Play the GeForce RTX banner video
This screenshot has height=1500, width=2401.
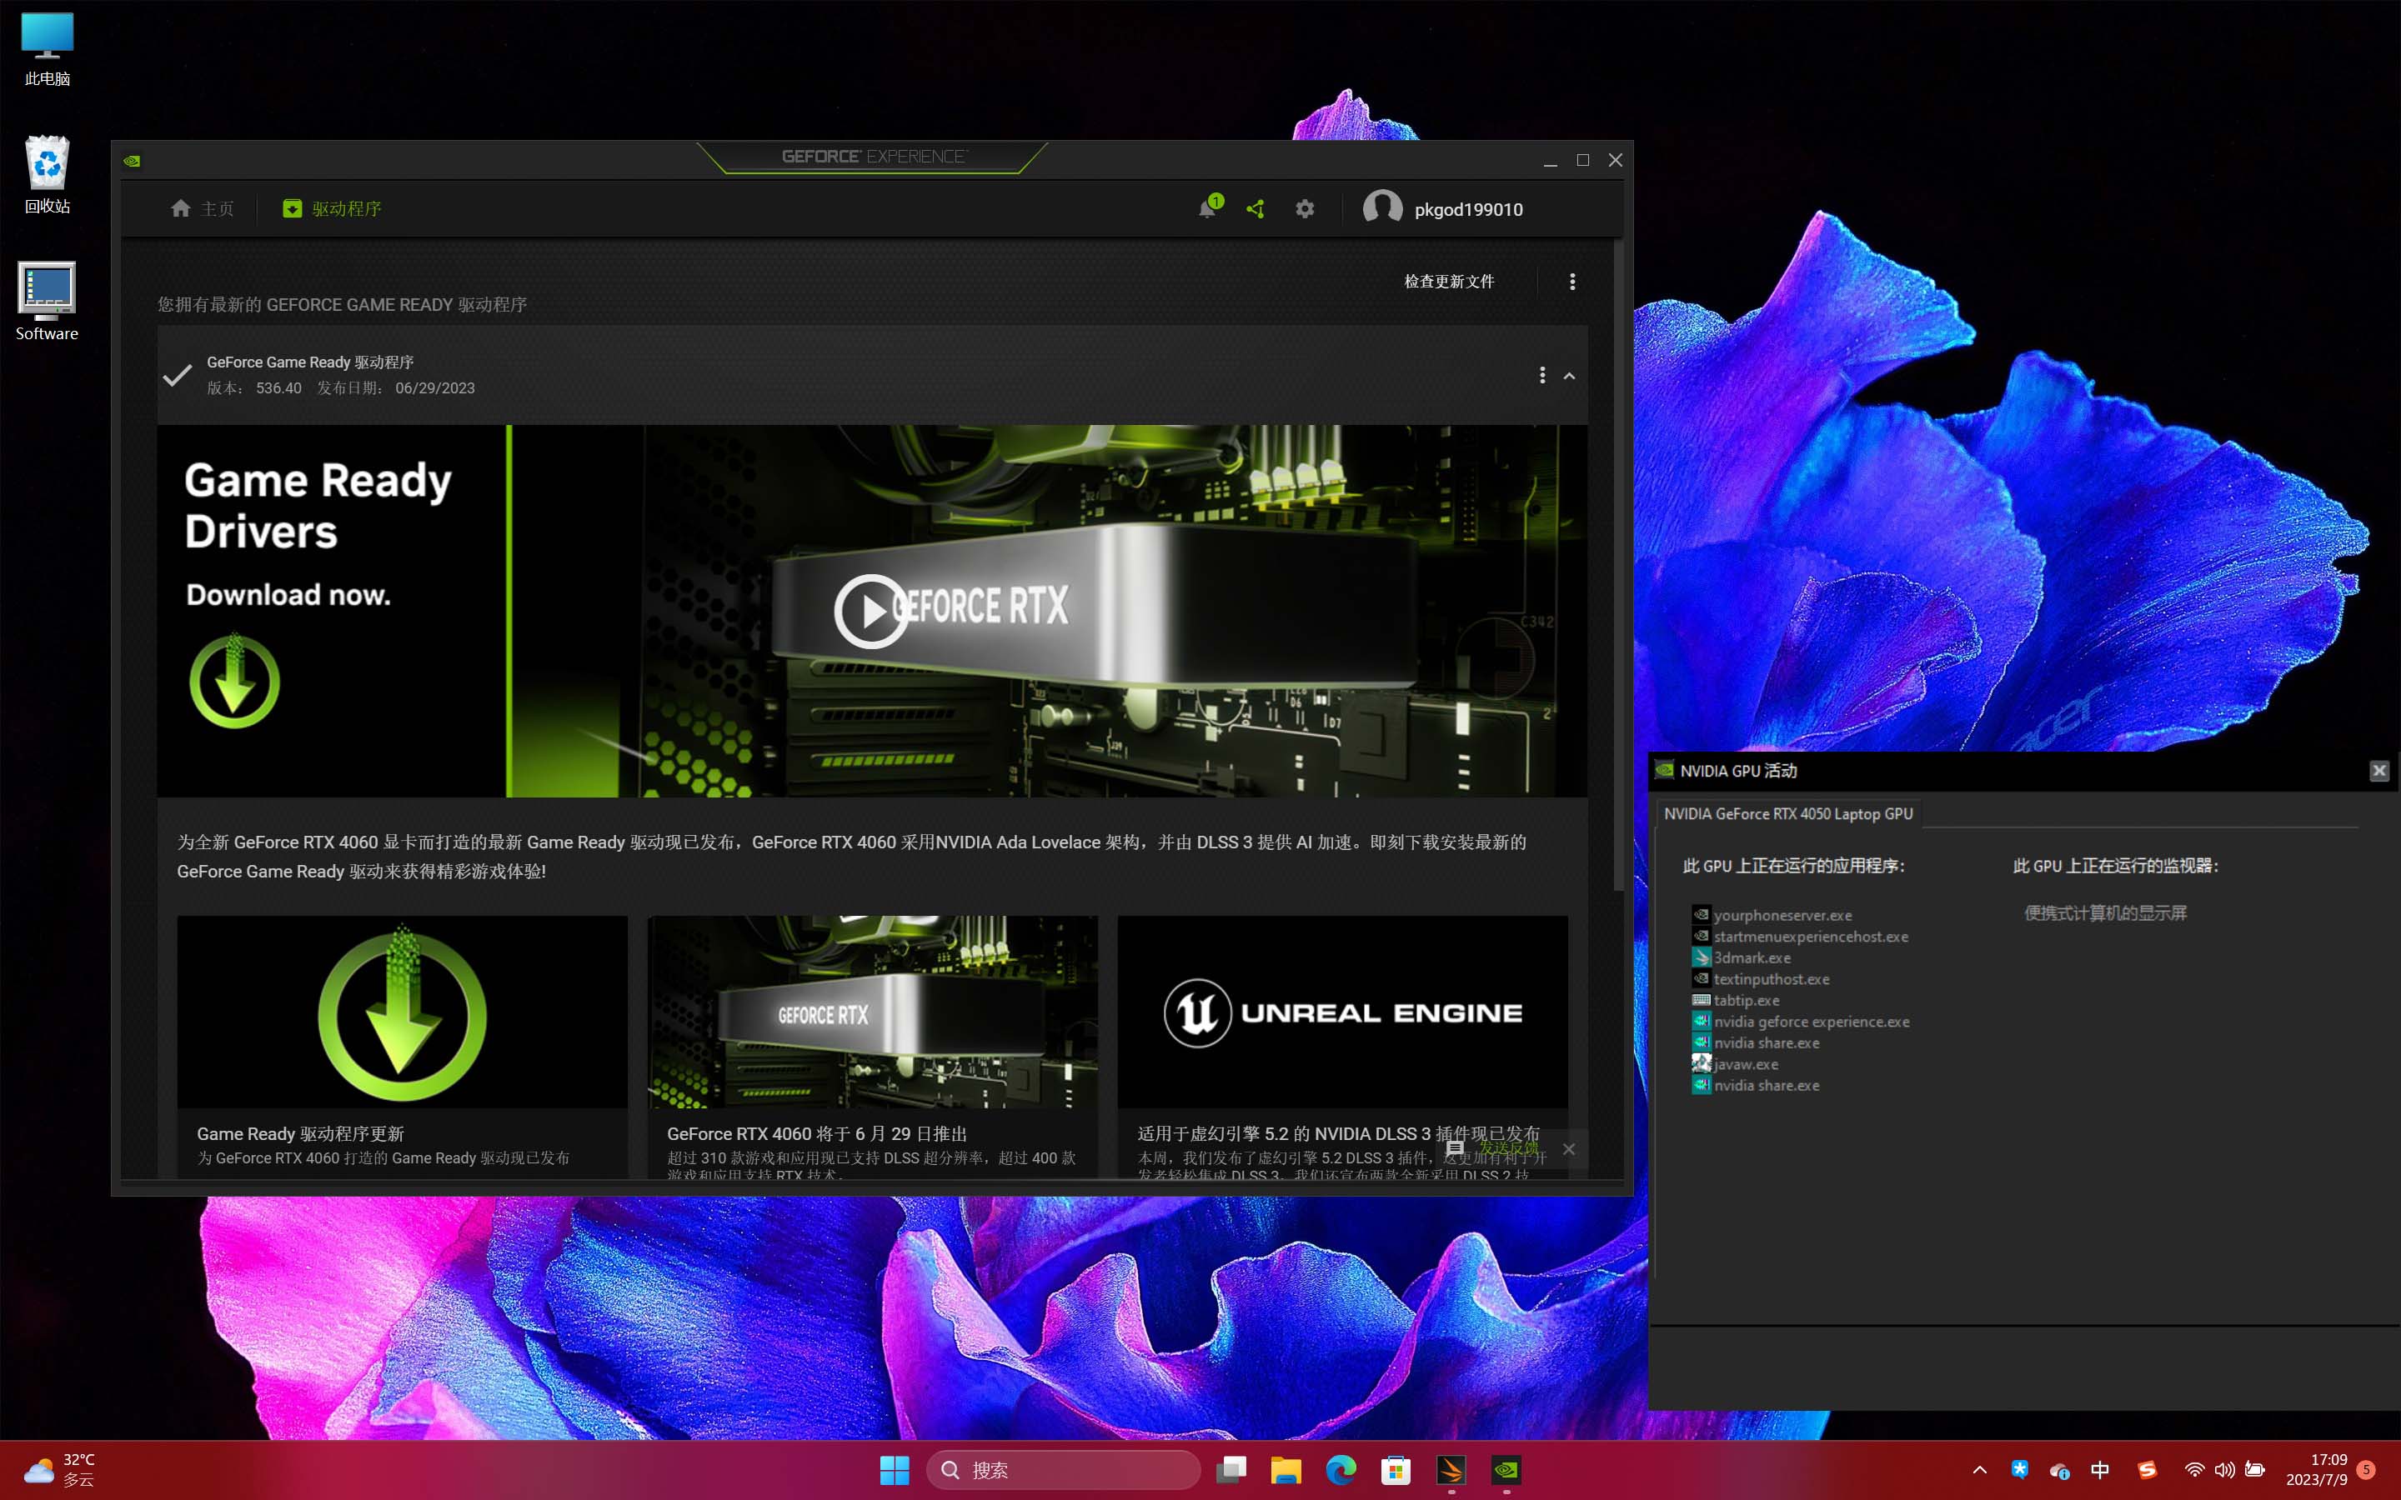click(870, 611)
